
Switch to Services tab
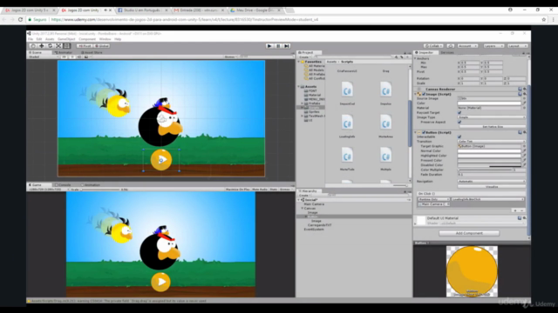coord(447,52)
